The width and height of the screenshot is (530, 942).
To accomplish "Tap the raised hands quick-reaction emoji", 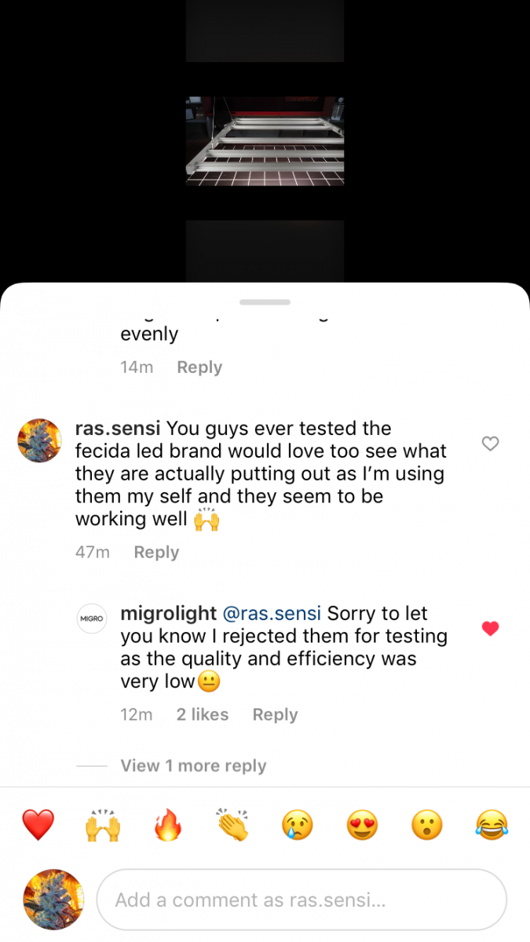I will [103, 825].
